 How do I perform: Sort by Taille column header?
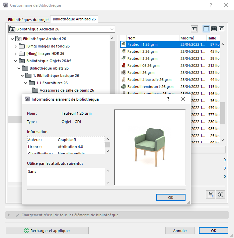[x=213, y=38]
